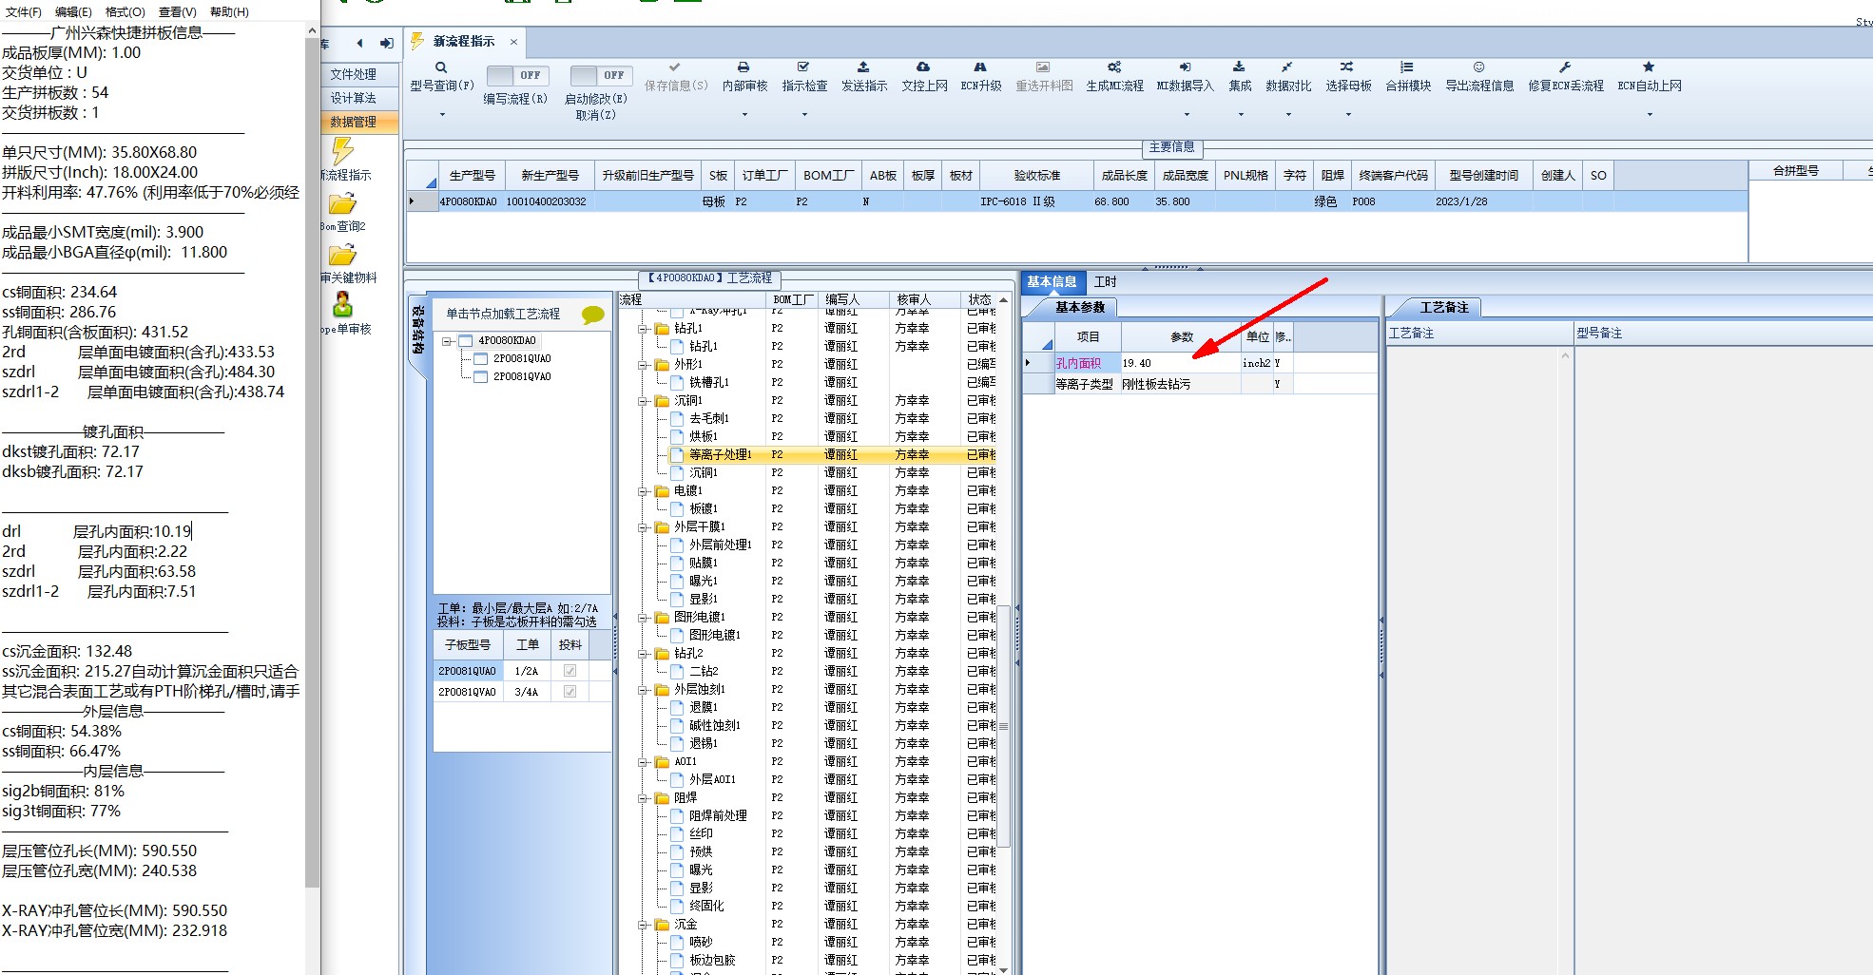Click the 型号查询(F) magnifier icon
The image size is (1873, 975).
pos(441,67)
